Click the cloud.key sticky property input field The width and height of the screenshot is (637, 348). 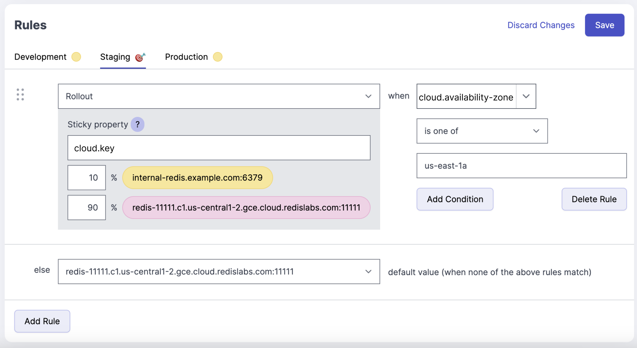click(x=219, y=148)
